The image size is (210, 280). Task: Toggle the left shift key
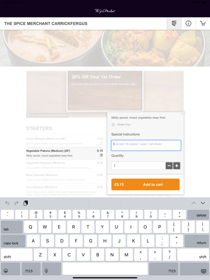pyautogui.click(x=17, y=255)
